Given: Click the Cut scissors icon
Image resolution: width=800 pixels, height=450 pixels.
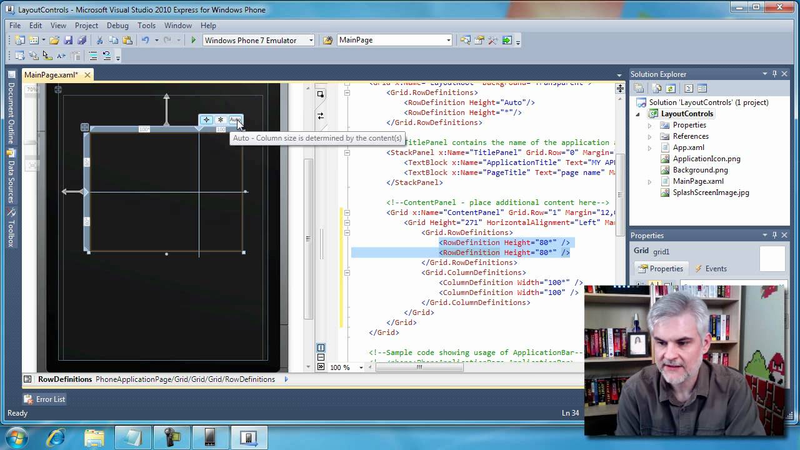Looking at the screenshot, I should [x=99, y=40].
